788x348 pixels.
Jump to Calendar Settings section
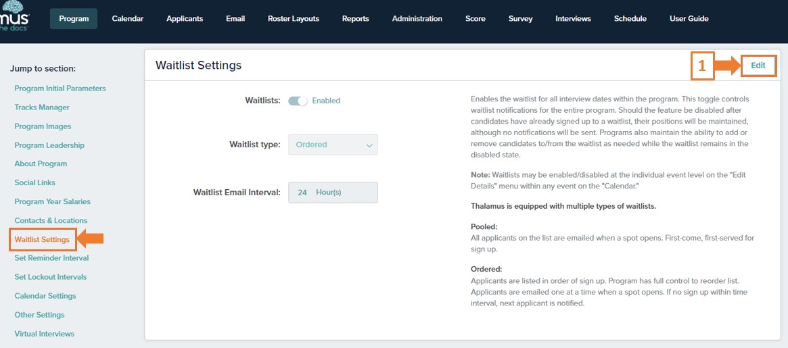pos(45,296)
